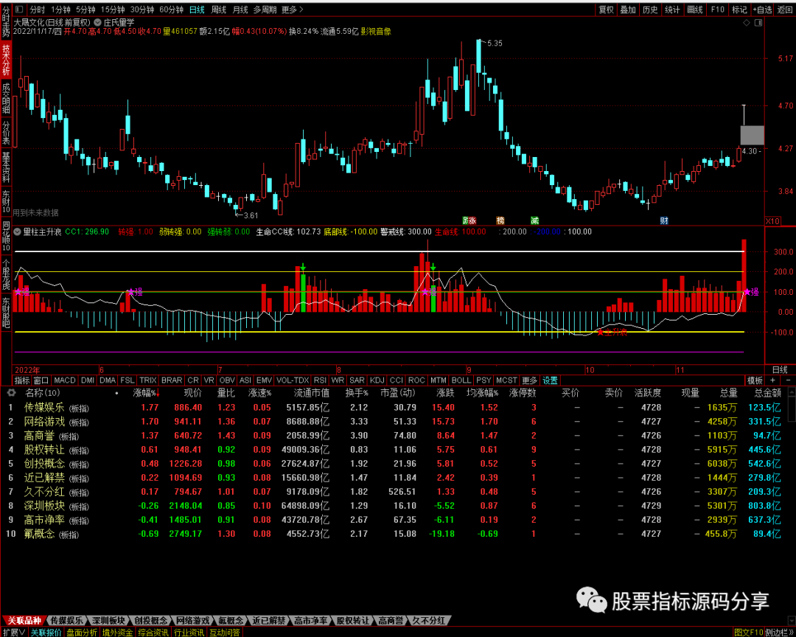
Task: Click the scroll-up arrow of the table
Action: tap(792, 391)
